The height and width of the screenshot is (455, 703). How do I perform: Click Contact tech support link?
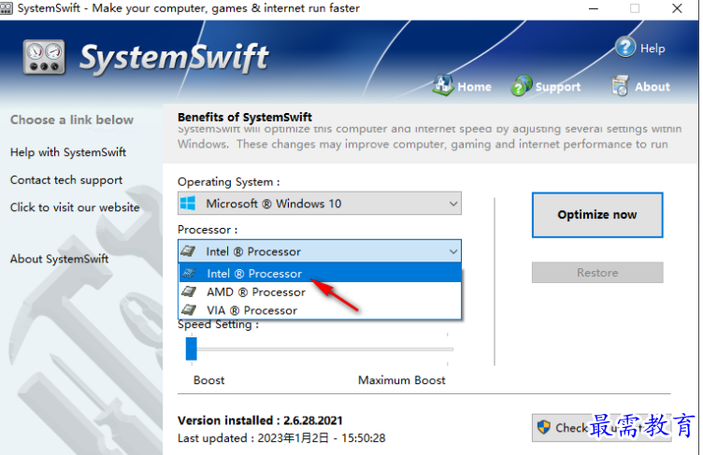tap(66, 180)
